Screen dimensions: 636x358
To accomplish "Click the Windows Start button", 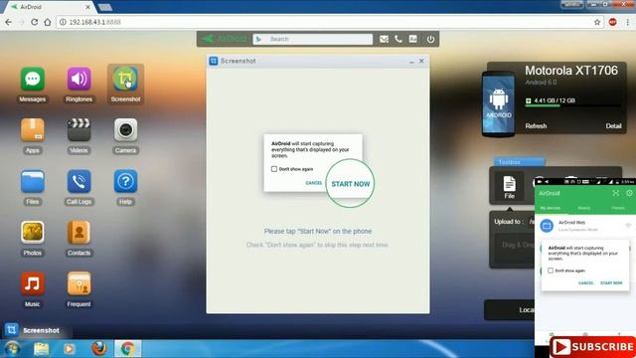I will 12,349.
